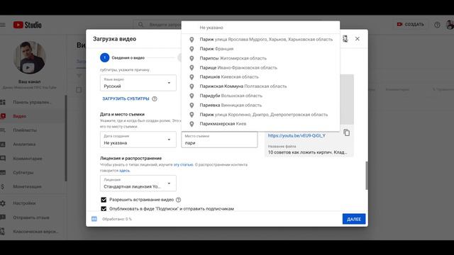Open the Язык видео dropdown
This screenshot has height=255, width=454.
pyautogui.click(x=138, y=83)
